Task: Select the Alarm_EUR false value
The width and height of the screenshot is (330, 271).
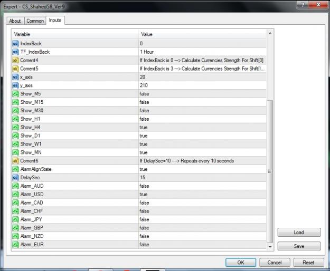Action: 144,245
